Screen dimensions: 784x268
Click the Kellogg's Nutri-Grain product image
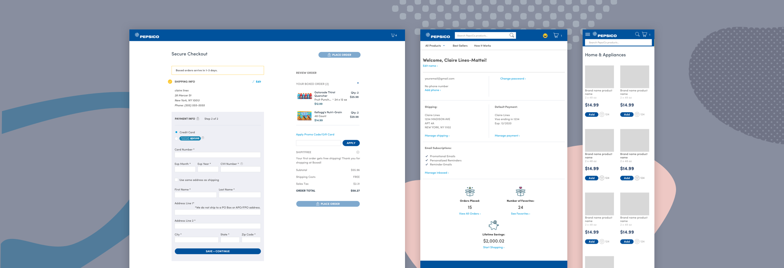[305, 116]
